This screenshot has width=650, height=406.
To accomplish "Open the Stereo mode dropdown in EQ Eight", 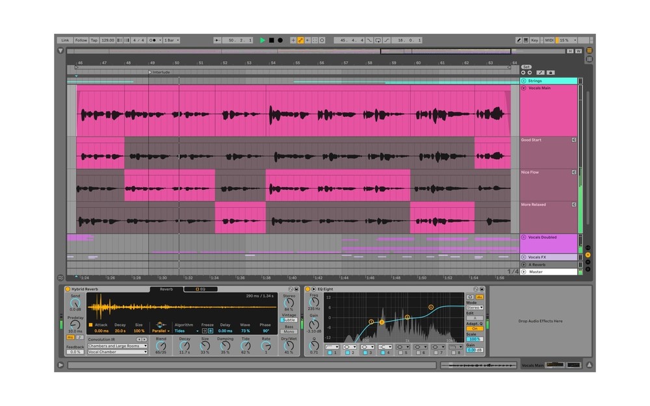I will pos(474,307).
